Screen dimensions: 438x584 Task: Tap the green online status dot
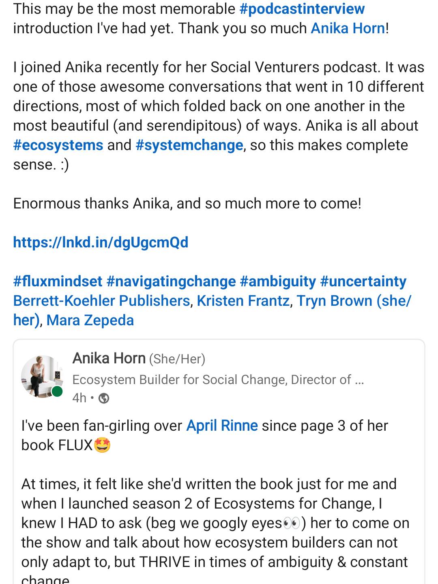point(57,391)
